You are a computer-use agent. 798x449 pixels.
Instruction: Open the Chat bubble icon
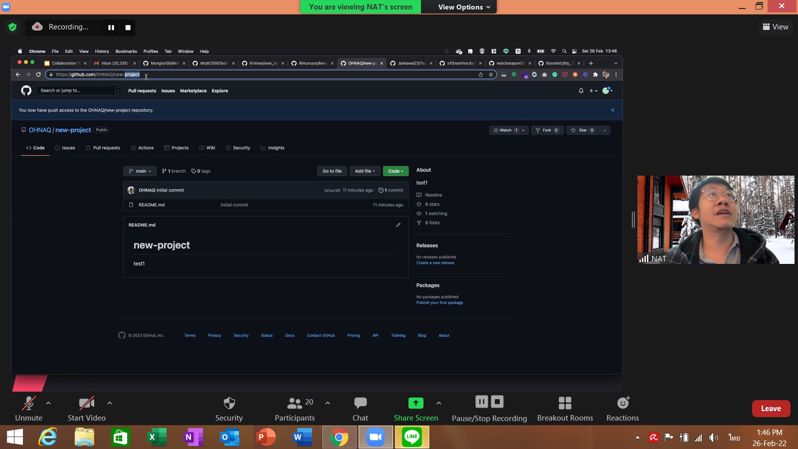tap(360, 403)
